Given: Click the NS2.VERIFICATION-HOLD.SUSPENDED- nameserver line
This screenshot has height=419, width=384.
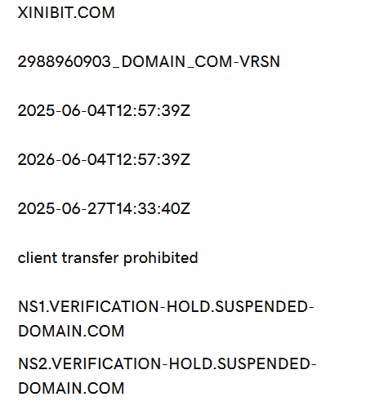Looking at the screenshot, I should pos(167,364).
